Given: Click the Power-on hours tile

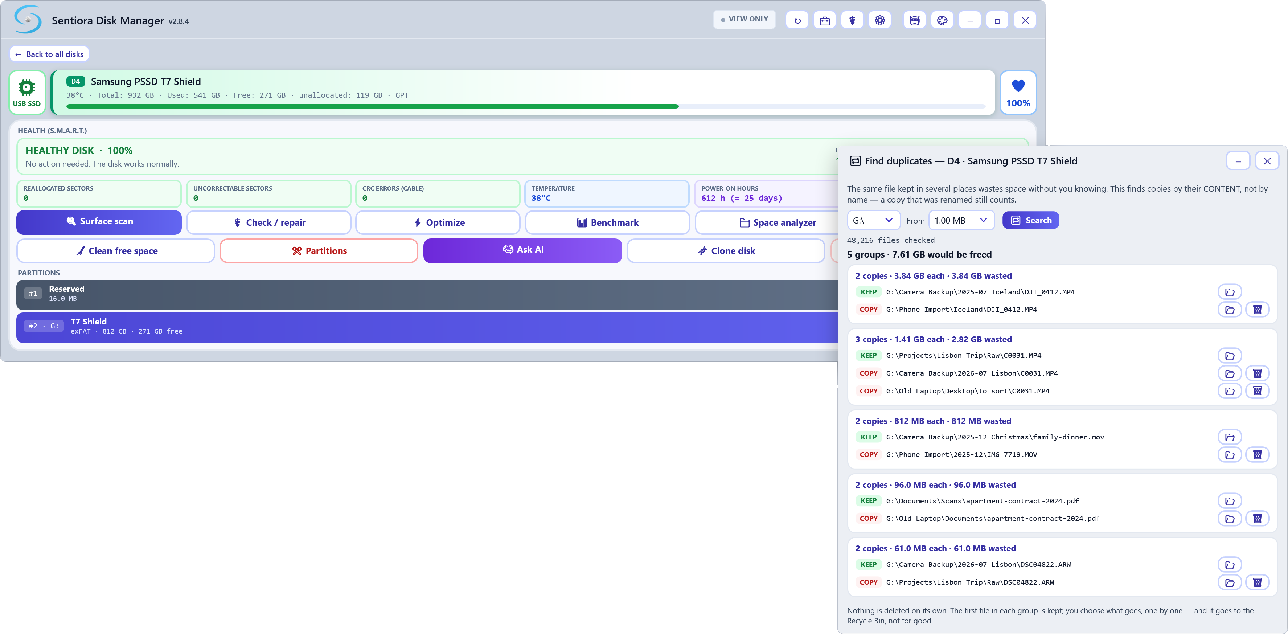Looking at the screenshot, I should [x=767, y=193].
